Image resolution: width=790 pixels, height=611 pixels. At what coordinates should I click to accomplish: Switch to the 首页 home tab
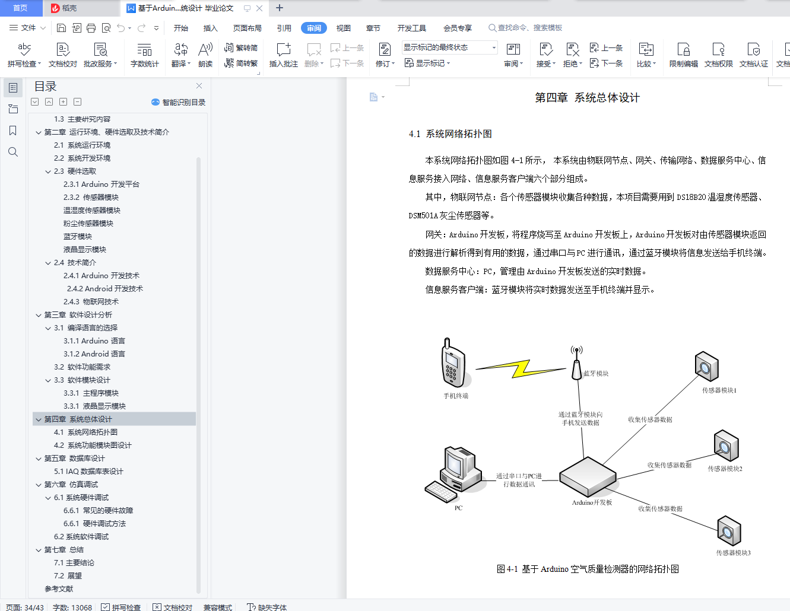coord(21,8)
